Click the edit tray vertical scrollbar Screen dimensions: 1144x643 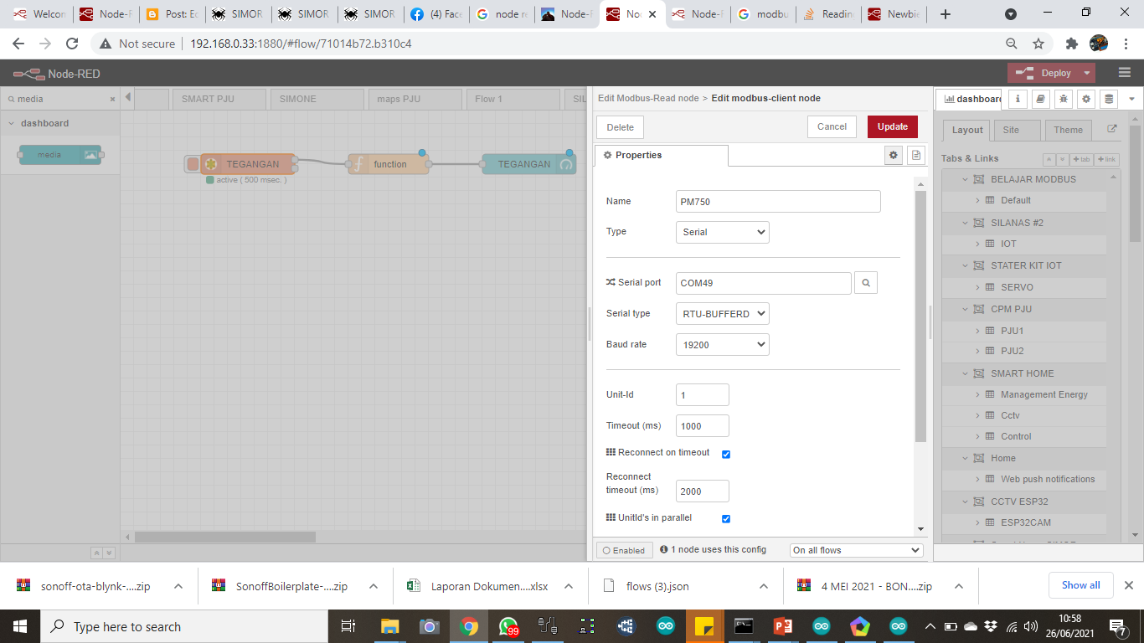tap(921, 316)
